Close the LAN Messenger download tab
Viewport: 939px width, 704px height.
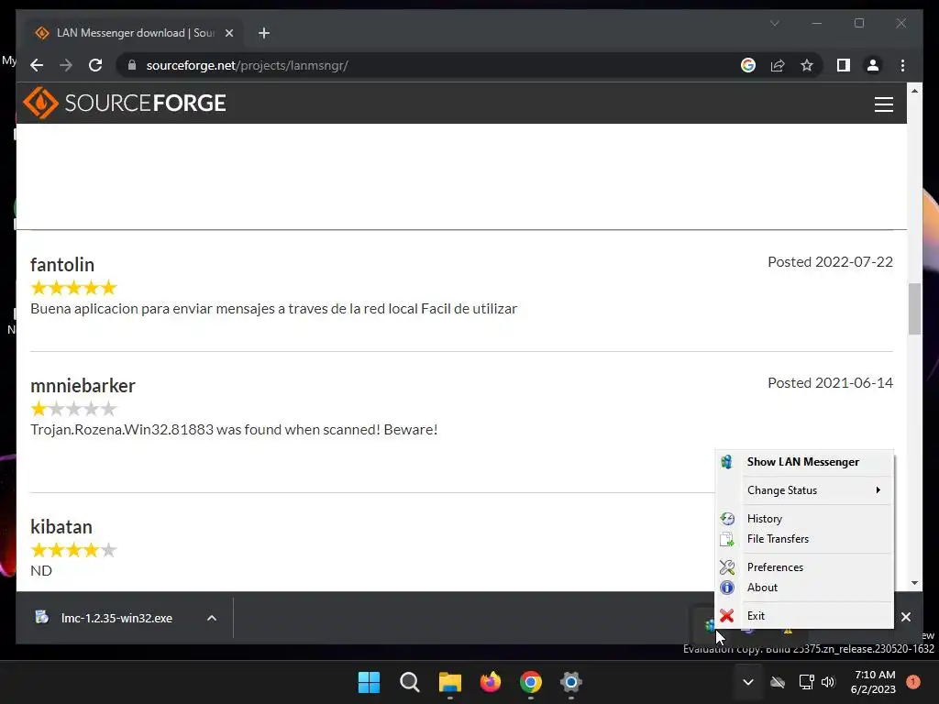pos(228,33)
